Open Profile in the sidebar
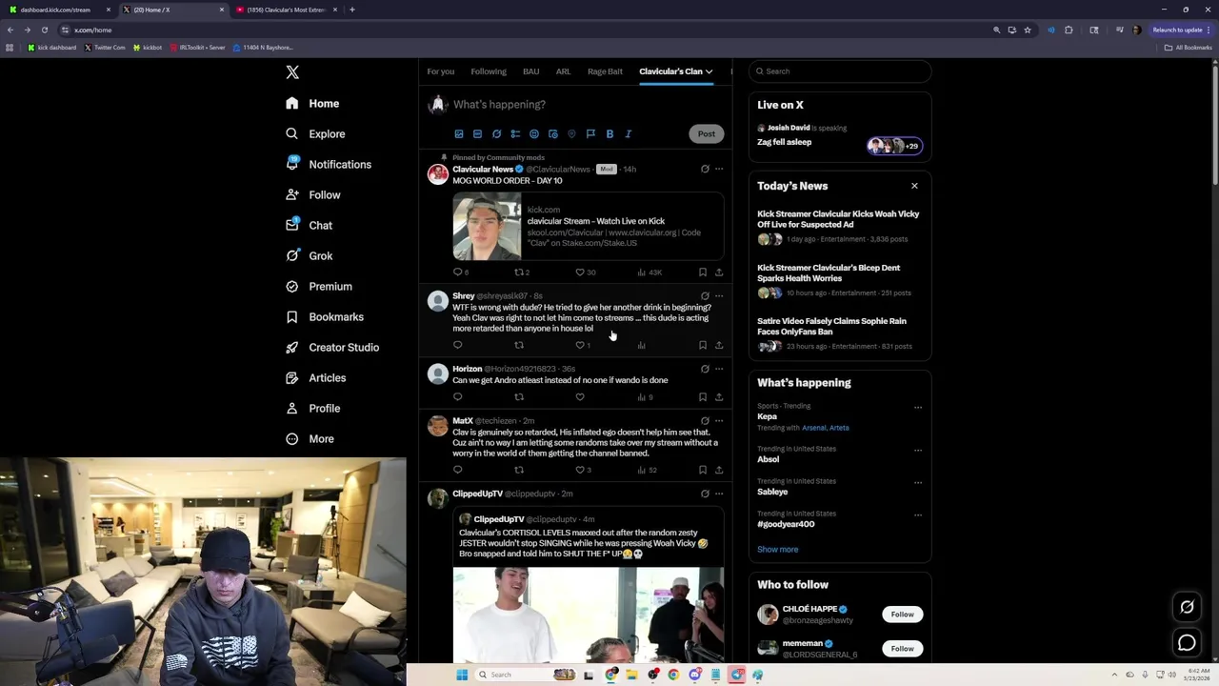The width and height of the screenshot is (1219, 686). (312, 408)
